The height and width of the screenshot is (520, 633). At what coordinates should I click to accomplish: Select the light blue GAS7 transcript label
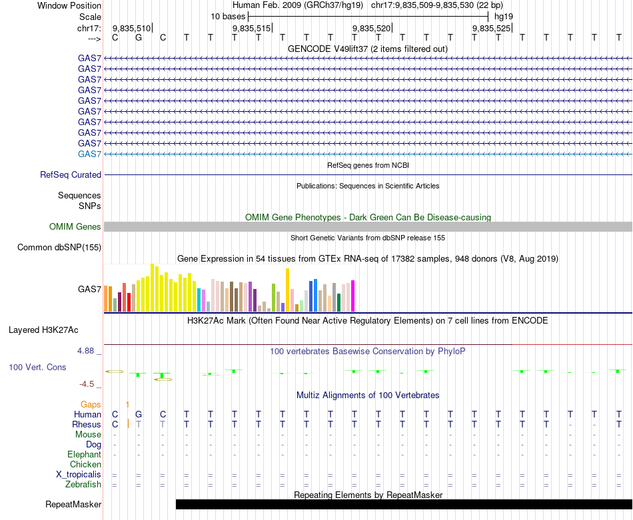(x=89, y=154)
